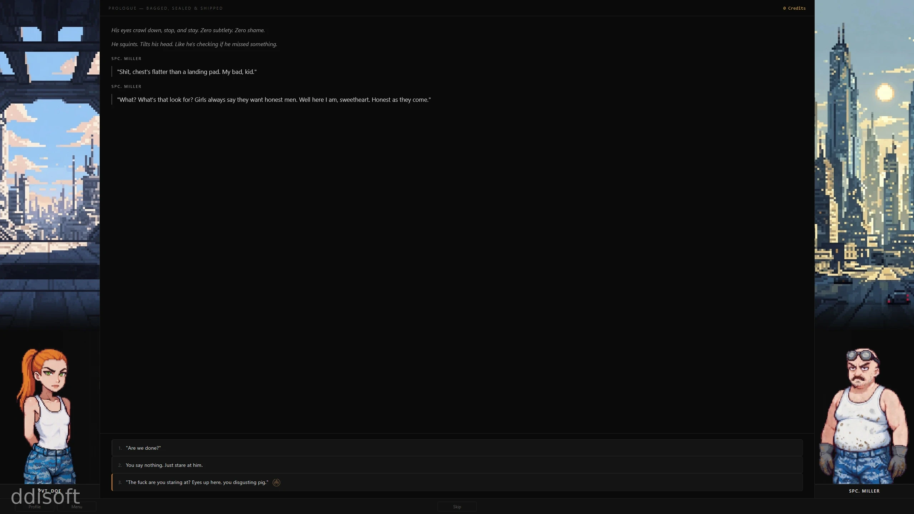Pick the "Eyes up here, you disgusting pig" option
Image resolution: width=914 pixels, height=514 pixels.
click(457, 482)
